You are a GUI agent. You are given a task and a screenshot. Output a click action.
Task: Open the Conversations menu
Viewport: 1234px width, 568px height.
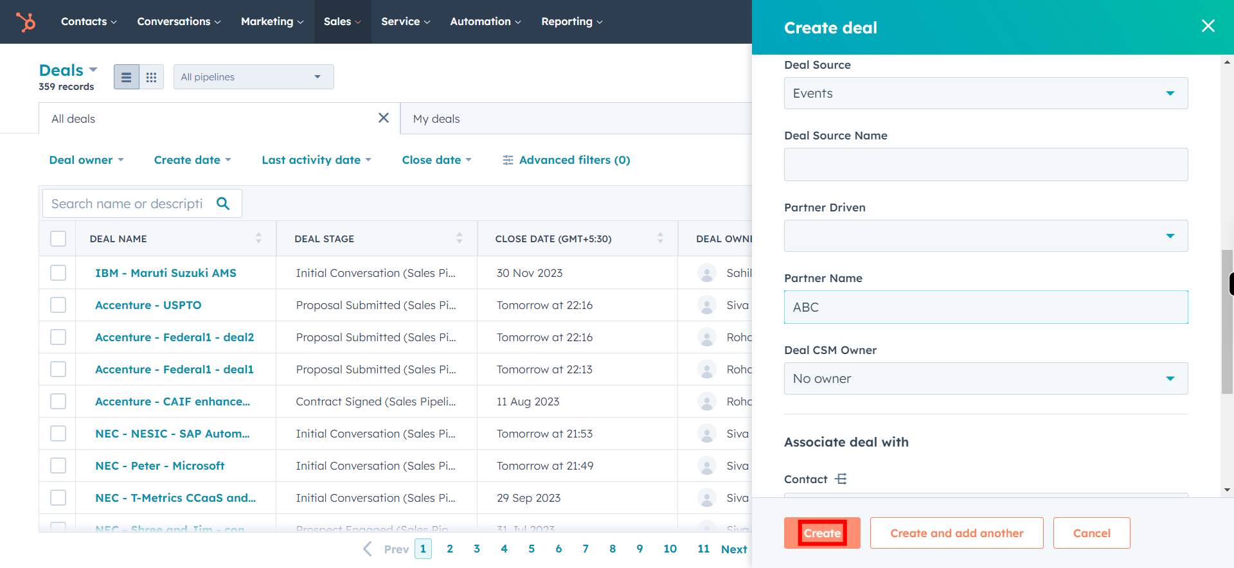[179, 22]
